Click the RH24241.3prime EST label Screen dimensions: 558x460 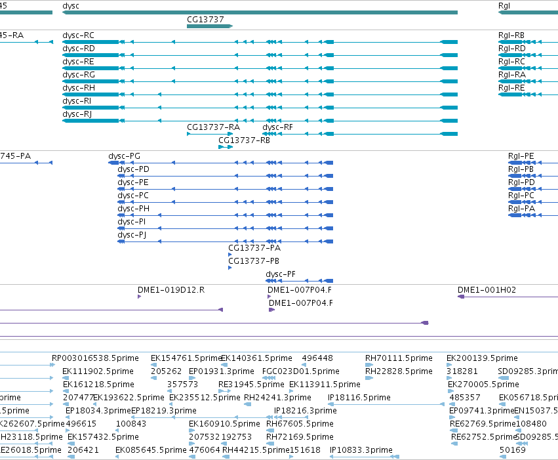coord(277,398)
